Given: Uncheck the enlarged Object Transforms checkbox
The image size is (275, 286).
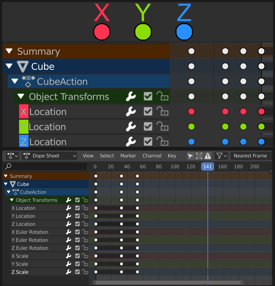Looking at the screenshot, I should pos(148,96).
